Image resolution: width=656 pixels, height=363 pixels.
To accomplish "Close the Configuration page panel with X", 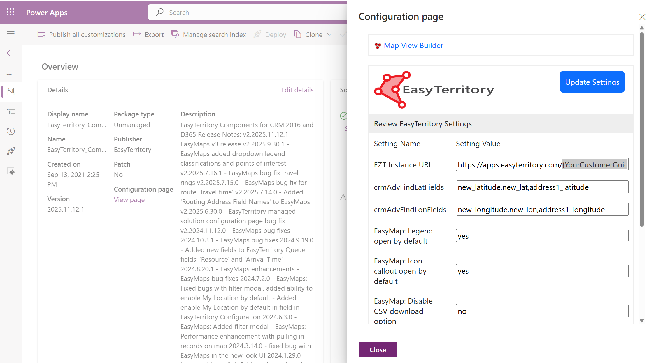I will point(642,17).
